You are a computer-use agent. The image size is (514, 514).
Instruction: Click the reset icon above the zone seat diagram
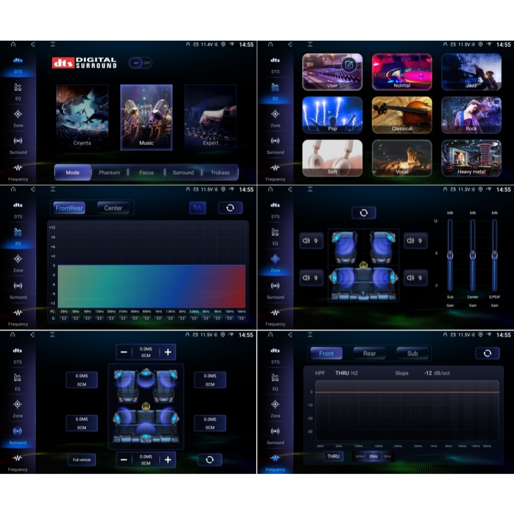363,213
